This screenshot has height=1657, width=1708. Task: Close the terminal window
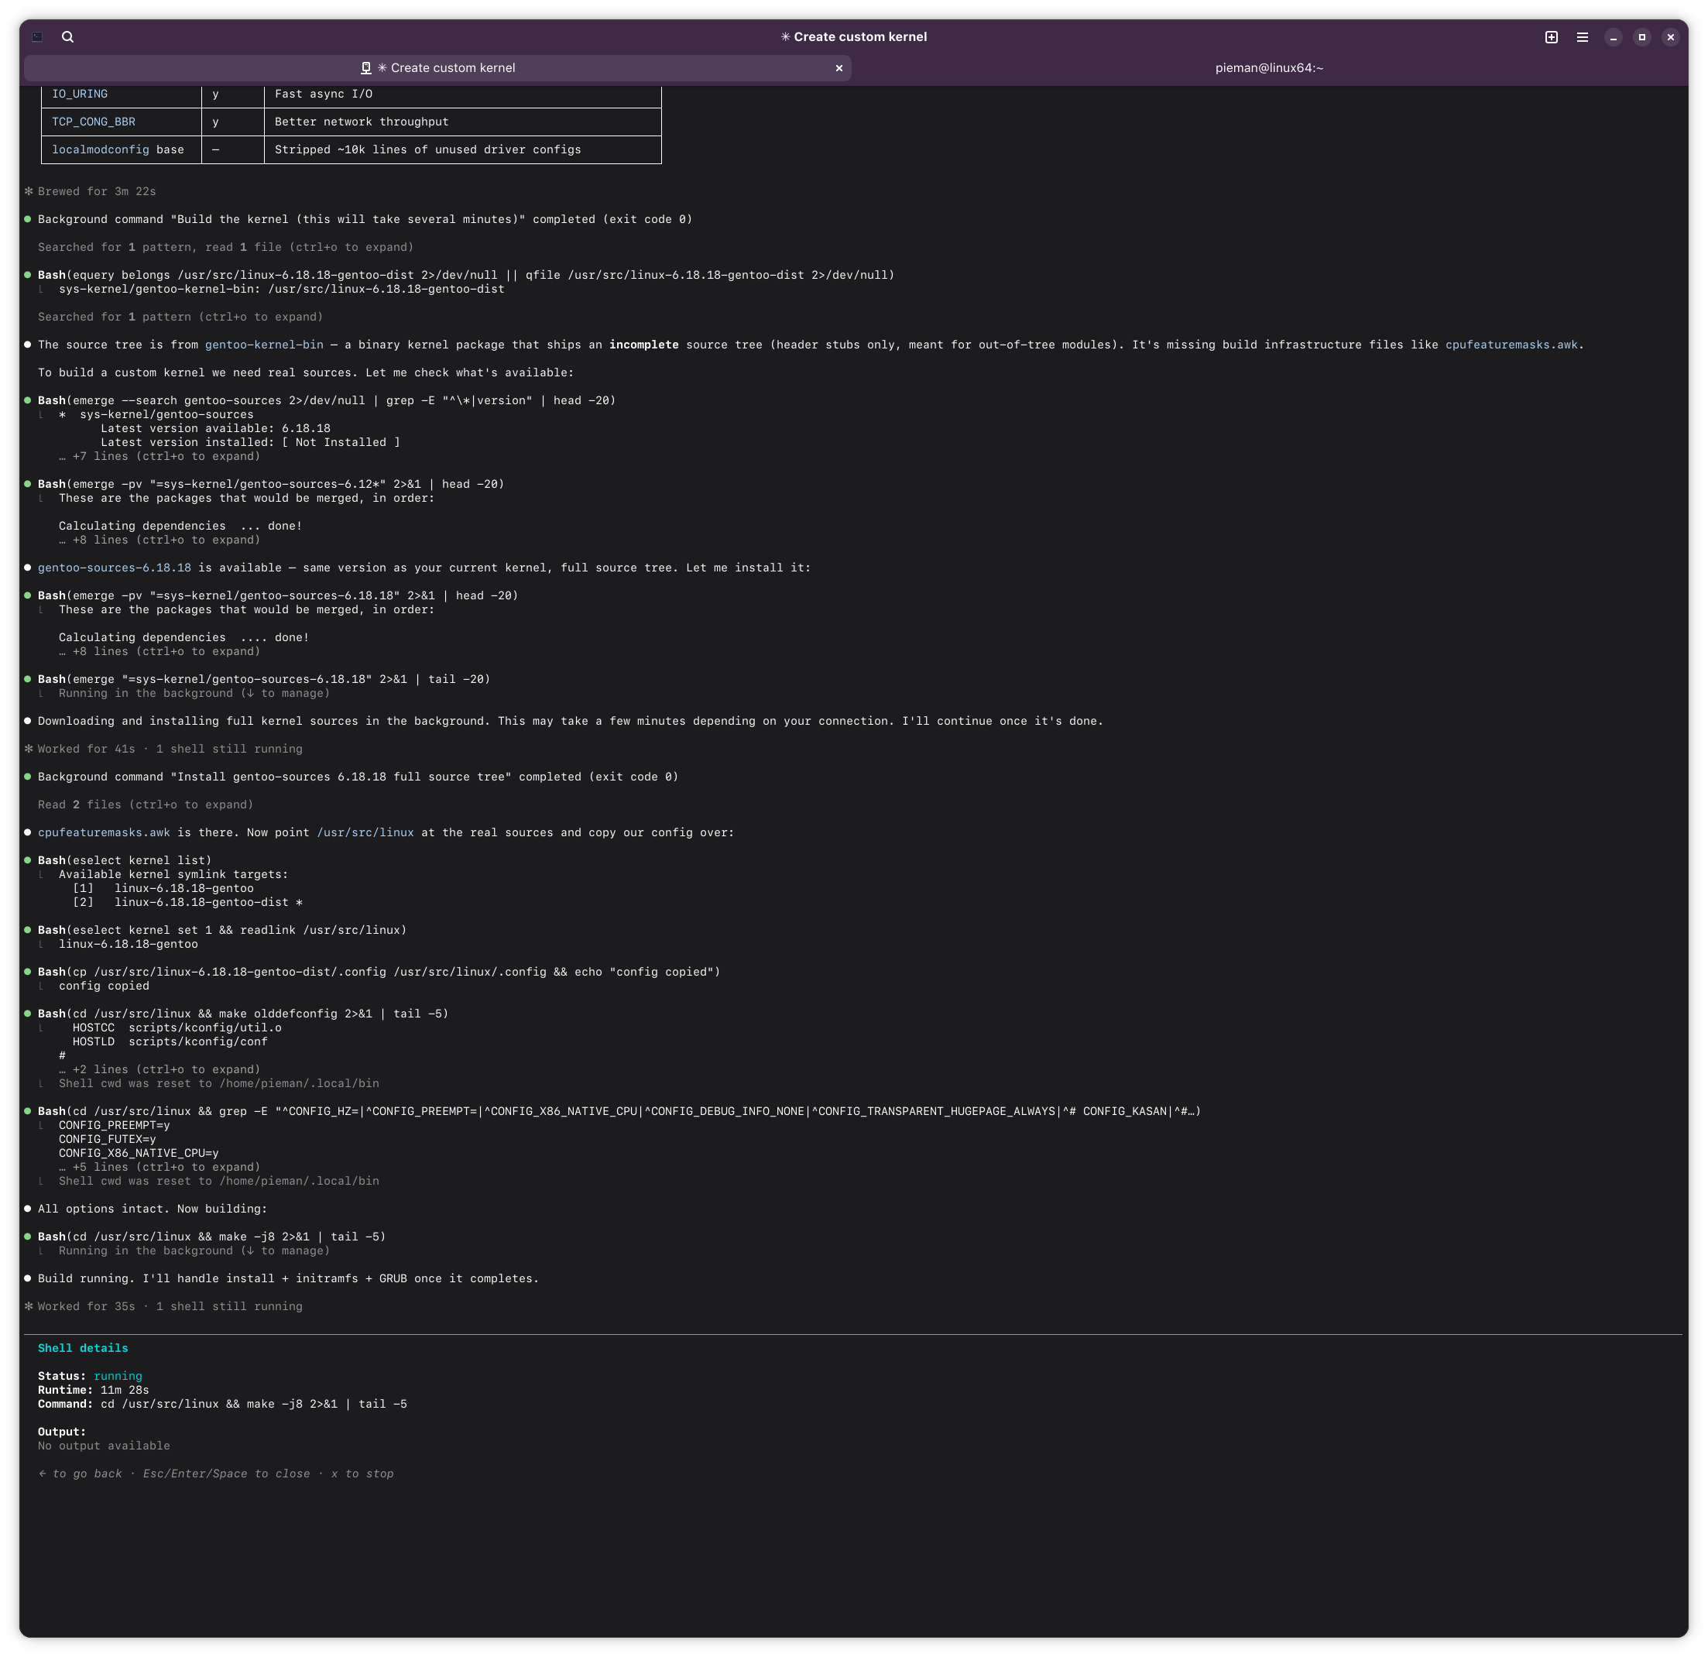click(x=1671, y=36)
